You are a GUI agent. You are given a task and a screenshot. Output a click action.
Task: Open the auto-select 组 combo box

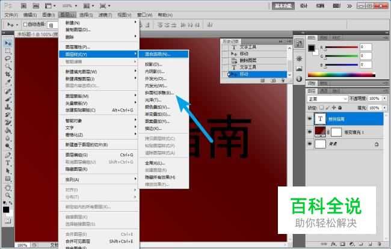(52, 25)
